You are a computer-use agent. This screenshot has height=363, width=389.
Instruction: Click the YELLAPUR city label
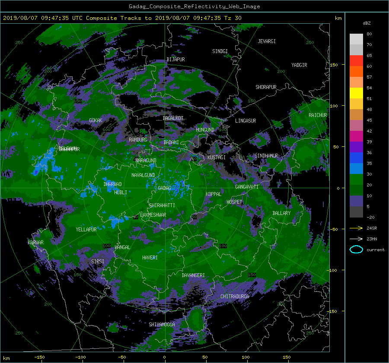(86, 230)
